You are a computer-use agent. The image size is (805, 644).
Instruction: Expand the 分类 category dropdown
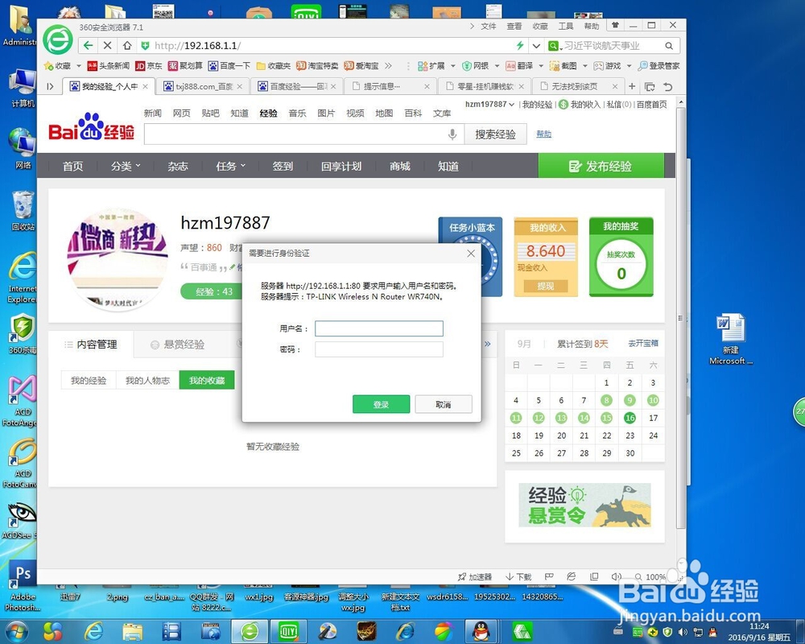[122, 166]
